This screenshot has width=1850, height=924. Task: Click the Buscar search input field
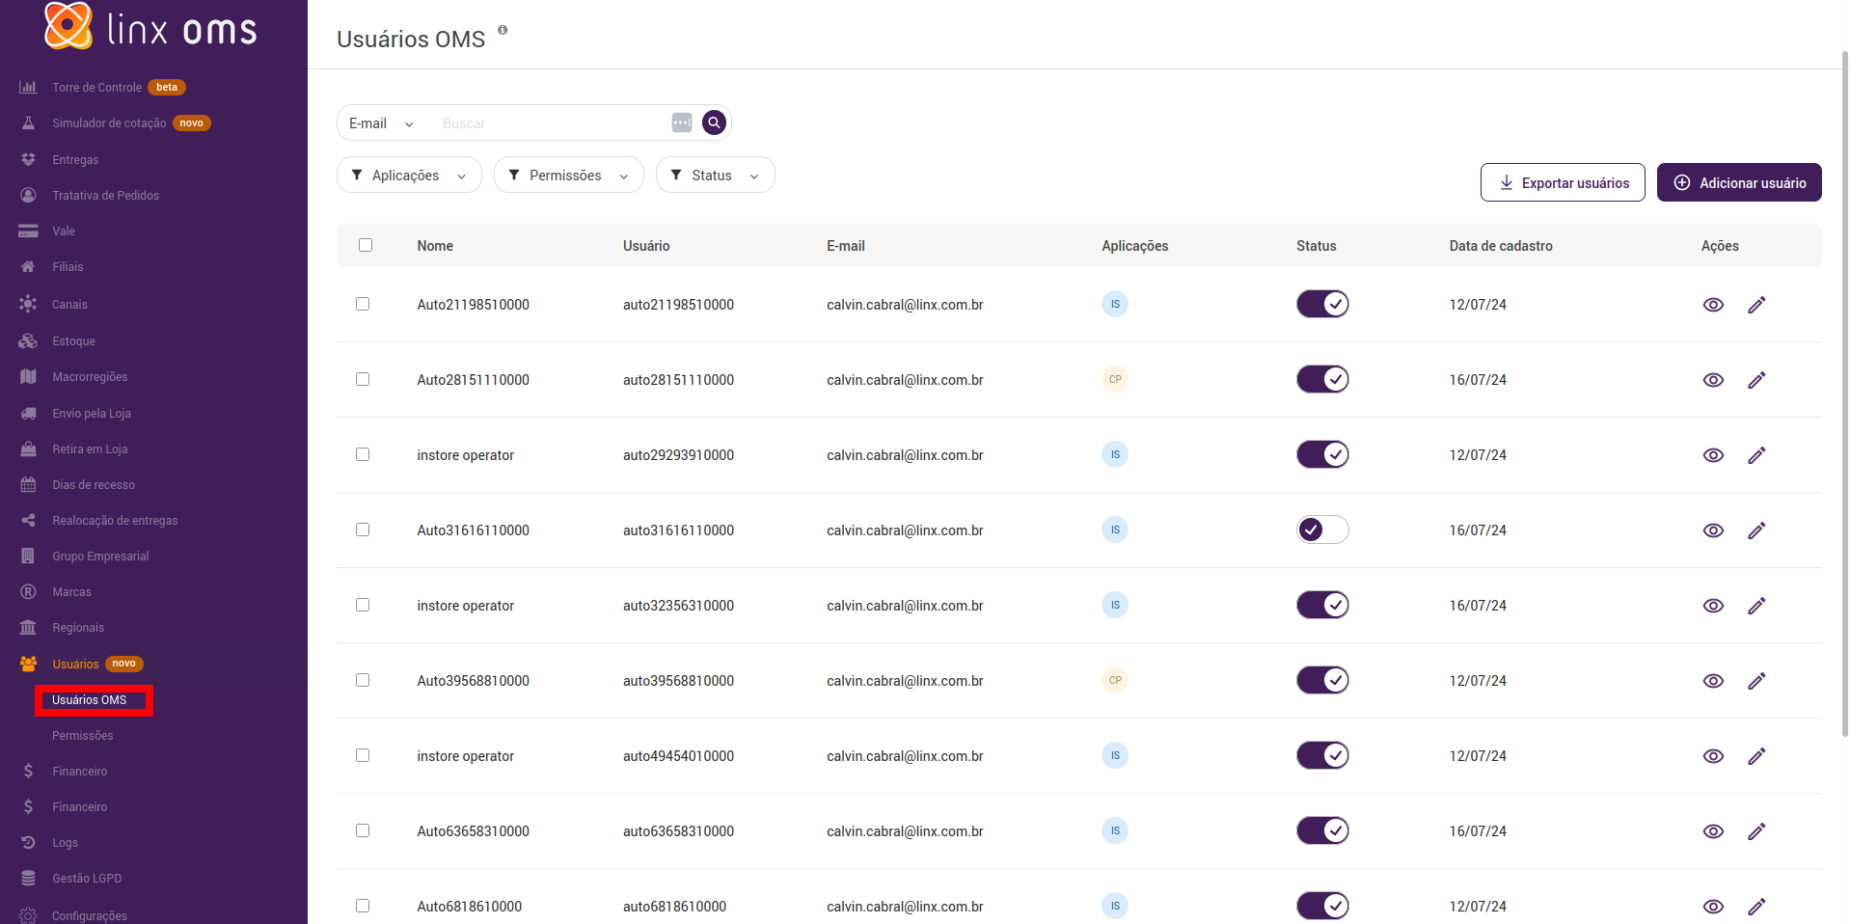click(x=550, y=123)
